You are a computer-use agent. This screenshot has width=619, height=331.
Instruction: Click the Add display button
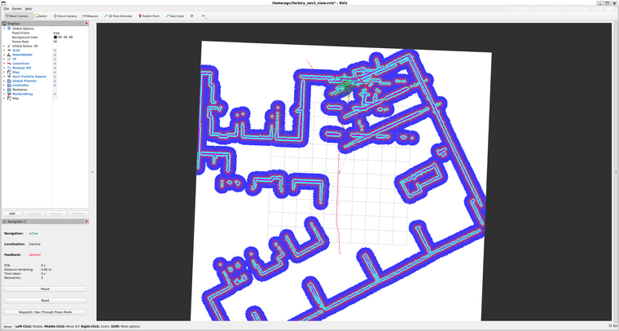12,214
